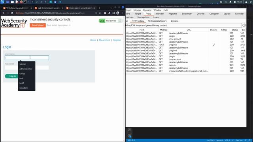
Task: Switch to Burp Decoder tab
Action: 200,14
